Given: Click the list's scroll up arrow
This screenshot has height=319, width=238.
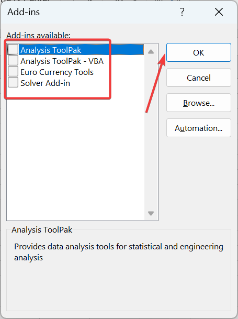Looking at the screenshot, I should tap(151, 52).
